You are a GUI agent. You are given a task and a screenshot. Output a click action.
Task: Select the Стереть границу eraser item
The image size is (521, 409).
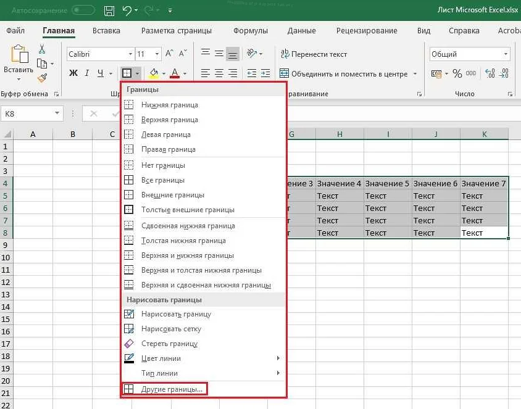click(x=169, y=344)
